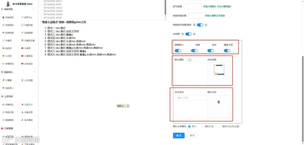Click the 图片水印 upload image area

tap(219, 106)
